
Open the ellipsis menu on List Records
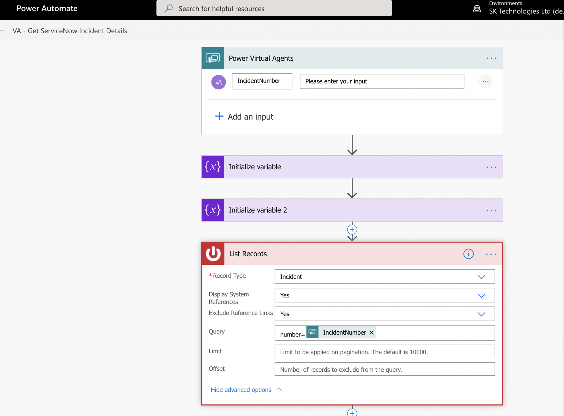tap(491, 254)
